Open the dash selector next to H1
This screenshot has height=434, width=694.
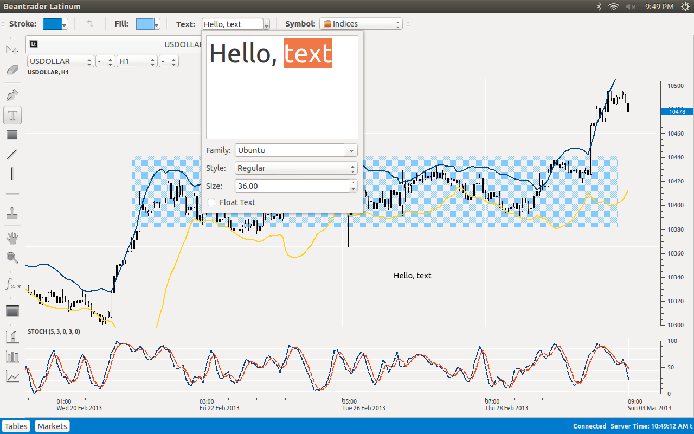click(169, 61)
